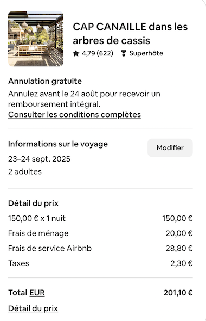This screenshot has width=206, height=321.
Task: Click the Superhôte label
Action: coord(146,53)
